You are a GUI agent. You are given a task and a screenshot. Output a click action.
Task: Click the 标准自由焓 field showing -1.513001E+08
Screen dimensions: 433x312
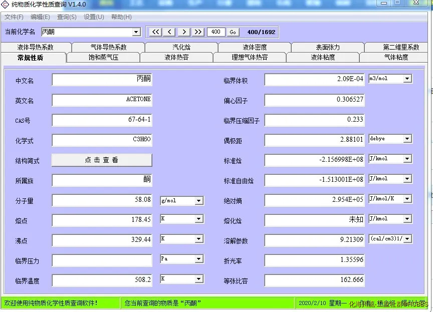pos(315,180)
